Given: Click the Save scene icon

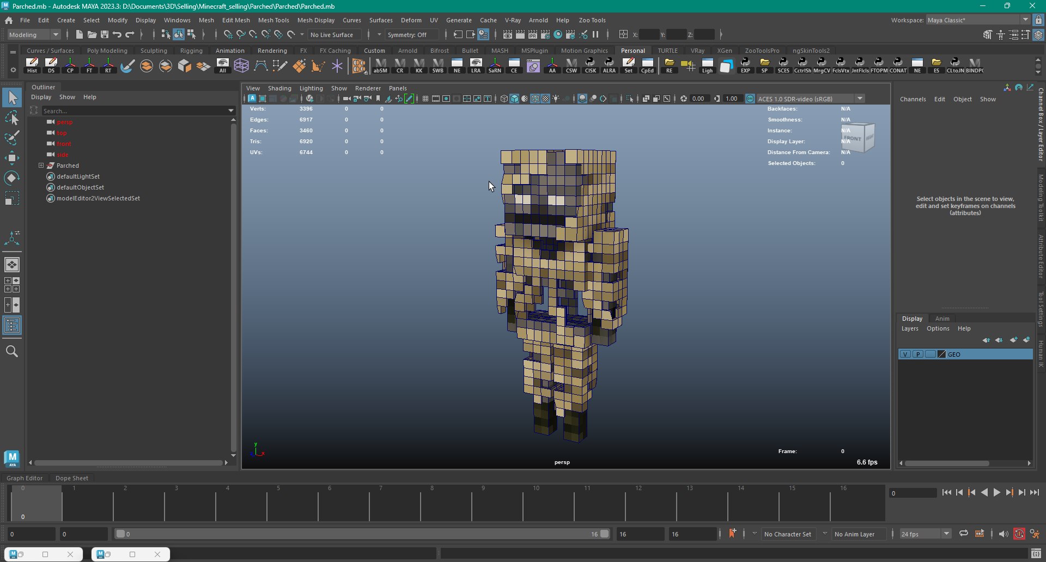Looking at the screenshot, I should [105, 34].
